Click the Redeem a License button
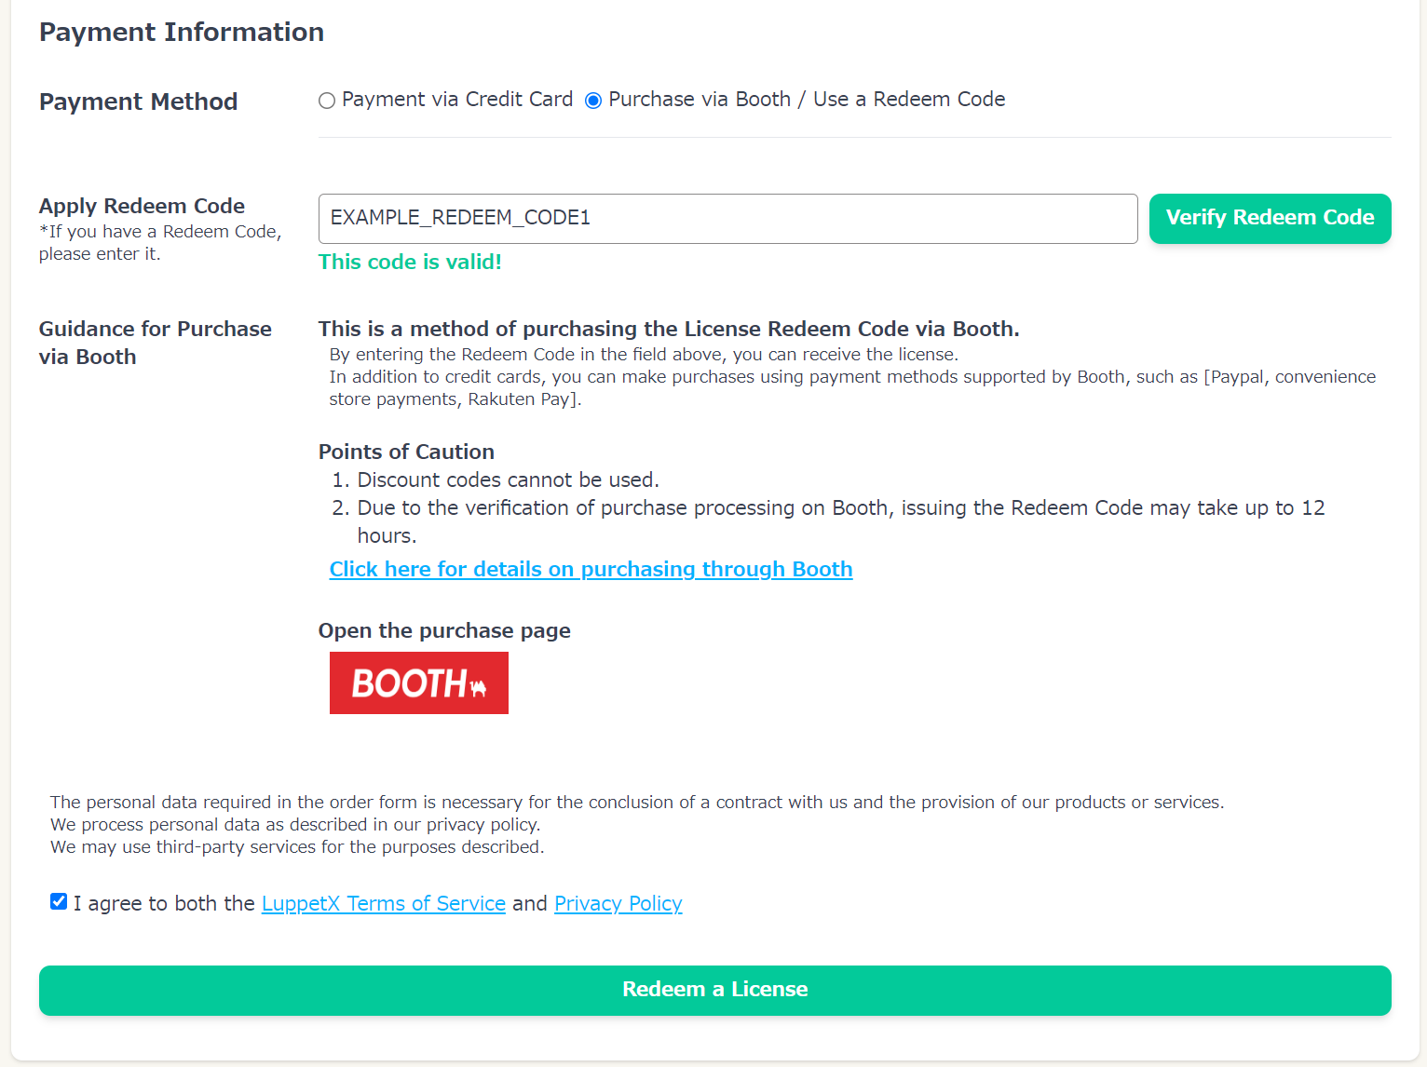The image size is (1427, 1067). pyautogui.click(x=714, y=990)
